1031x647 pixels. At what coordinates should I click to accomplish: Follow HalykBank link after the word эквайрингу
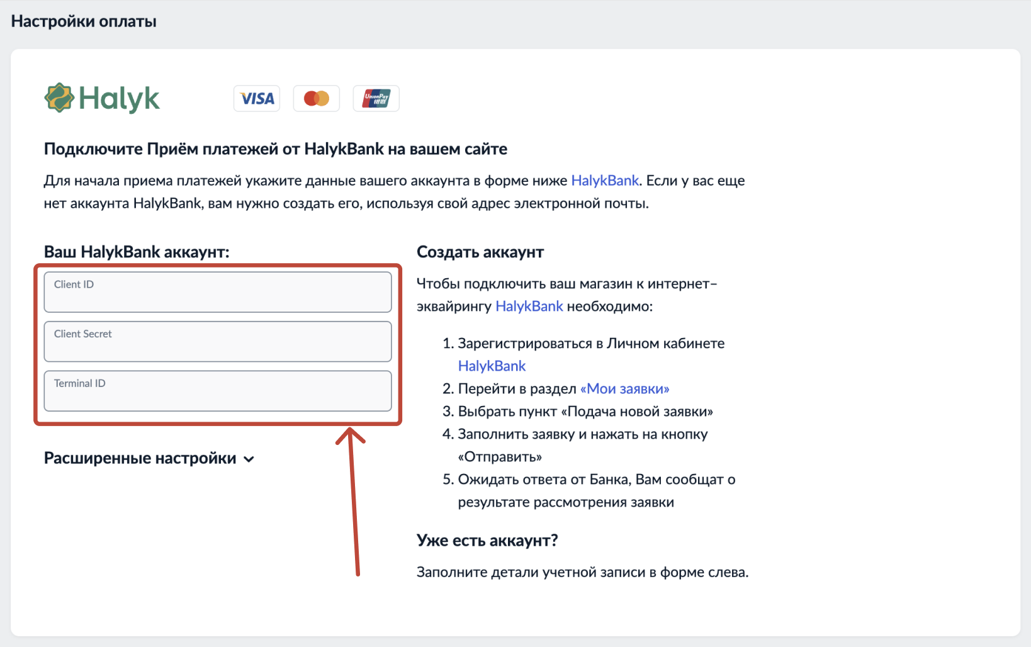coord(529,307)
